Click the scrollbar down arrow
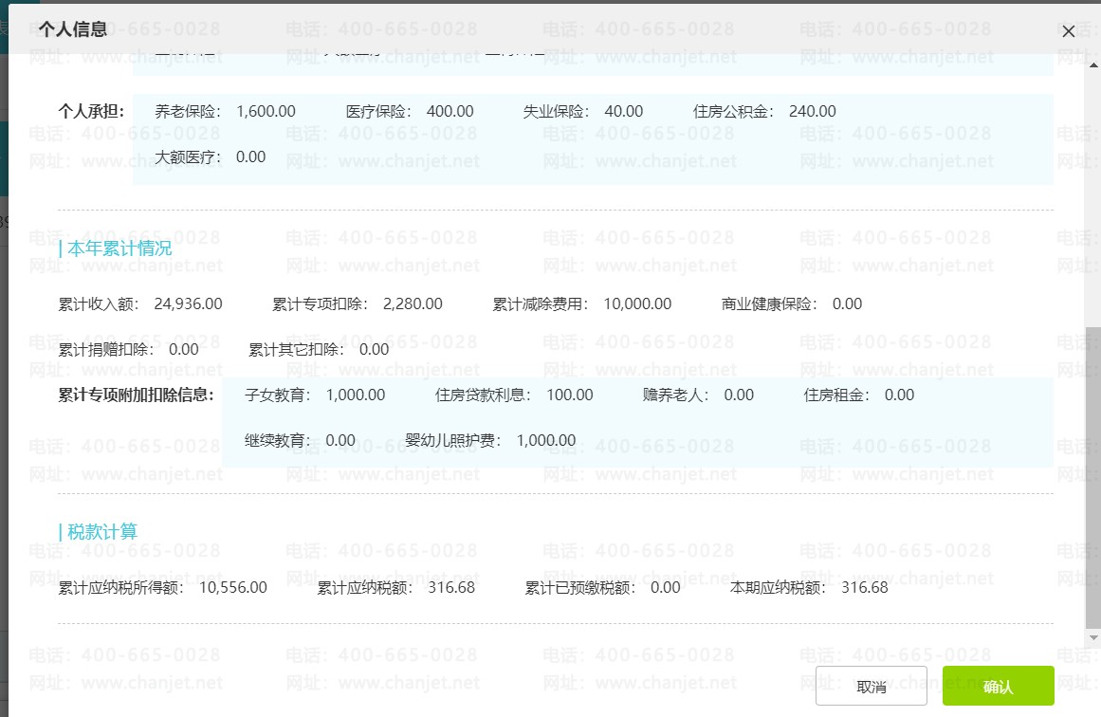 [x=1092, y=637]
